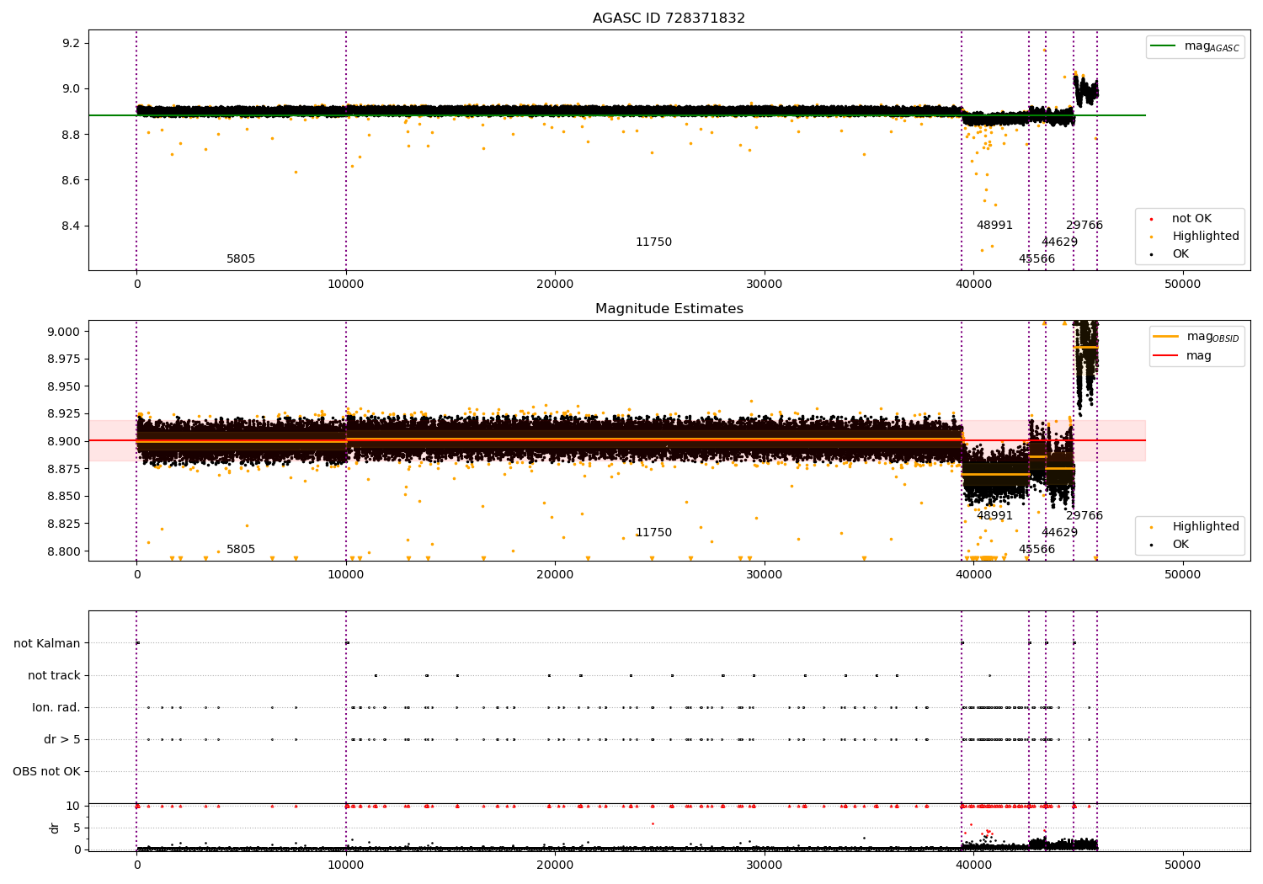Click the 'dr > 5' axis label
This screenshot has width=1263, height=884.
pyautogui.click(x=62, y=740)
